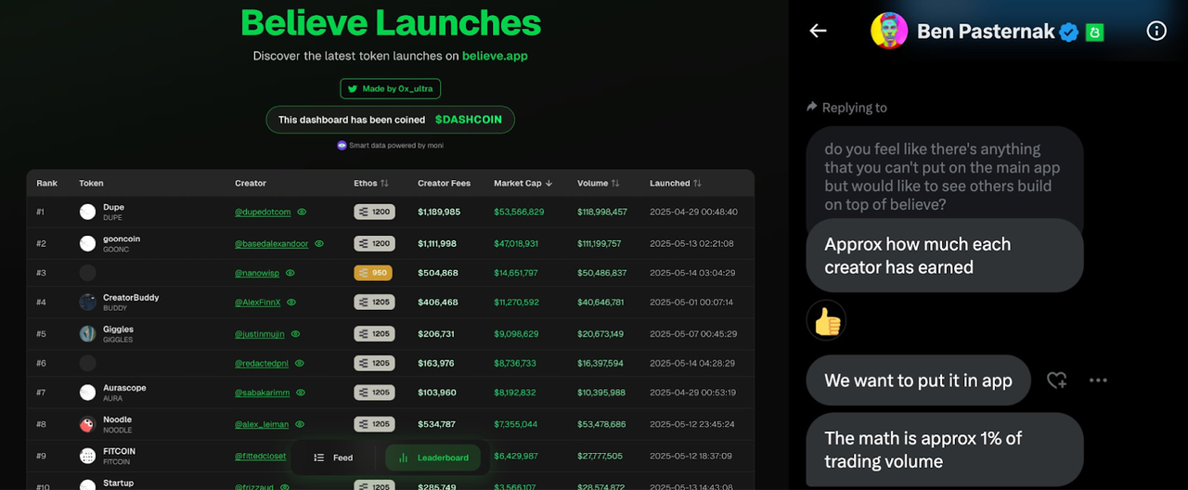
Task: Open conversation info icon in chat header
Action: point(1156,31)
